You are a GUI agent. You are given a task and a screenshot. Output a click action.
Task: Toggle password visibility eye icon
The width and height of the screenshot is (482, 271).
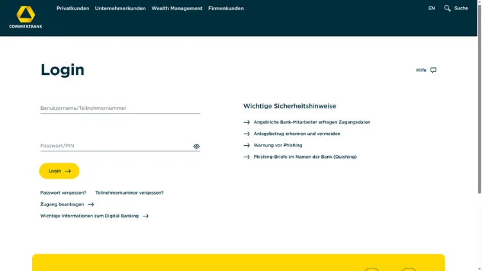[197, 146]
